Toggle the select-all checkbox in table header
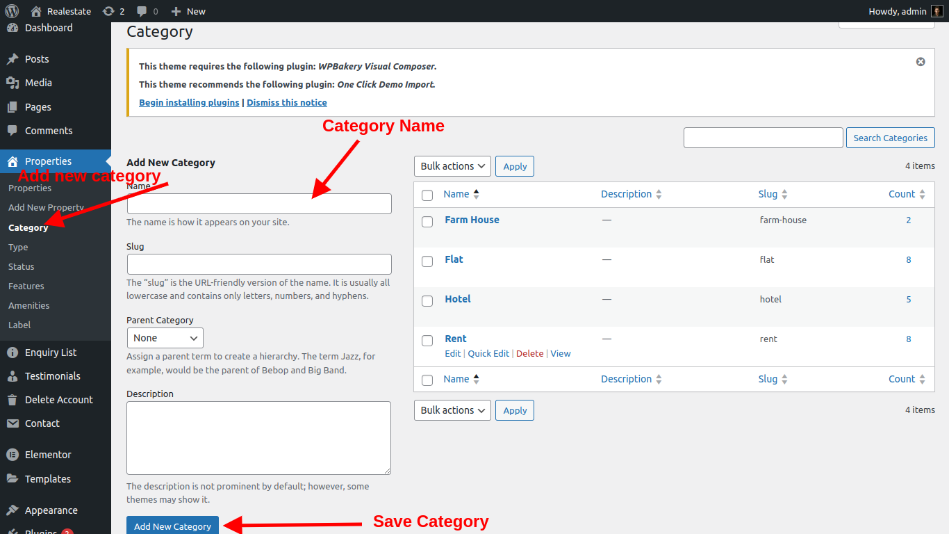The width and height of the screenshot is (949, 534). click(x=427, y=195)
